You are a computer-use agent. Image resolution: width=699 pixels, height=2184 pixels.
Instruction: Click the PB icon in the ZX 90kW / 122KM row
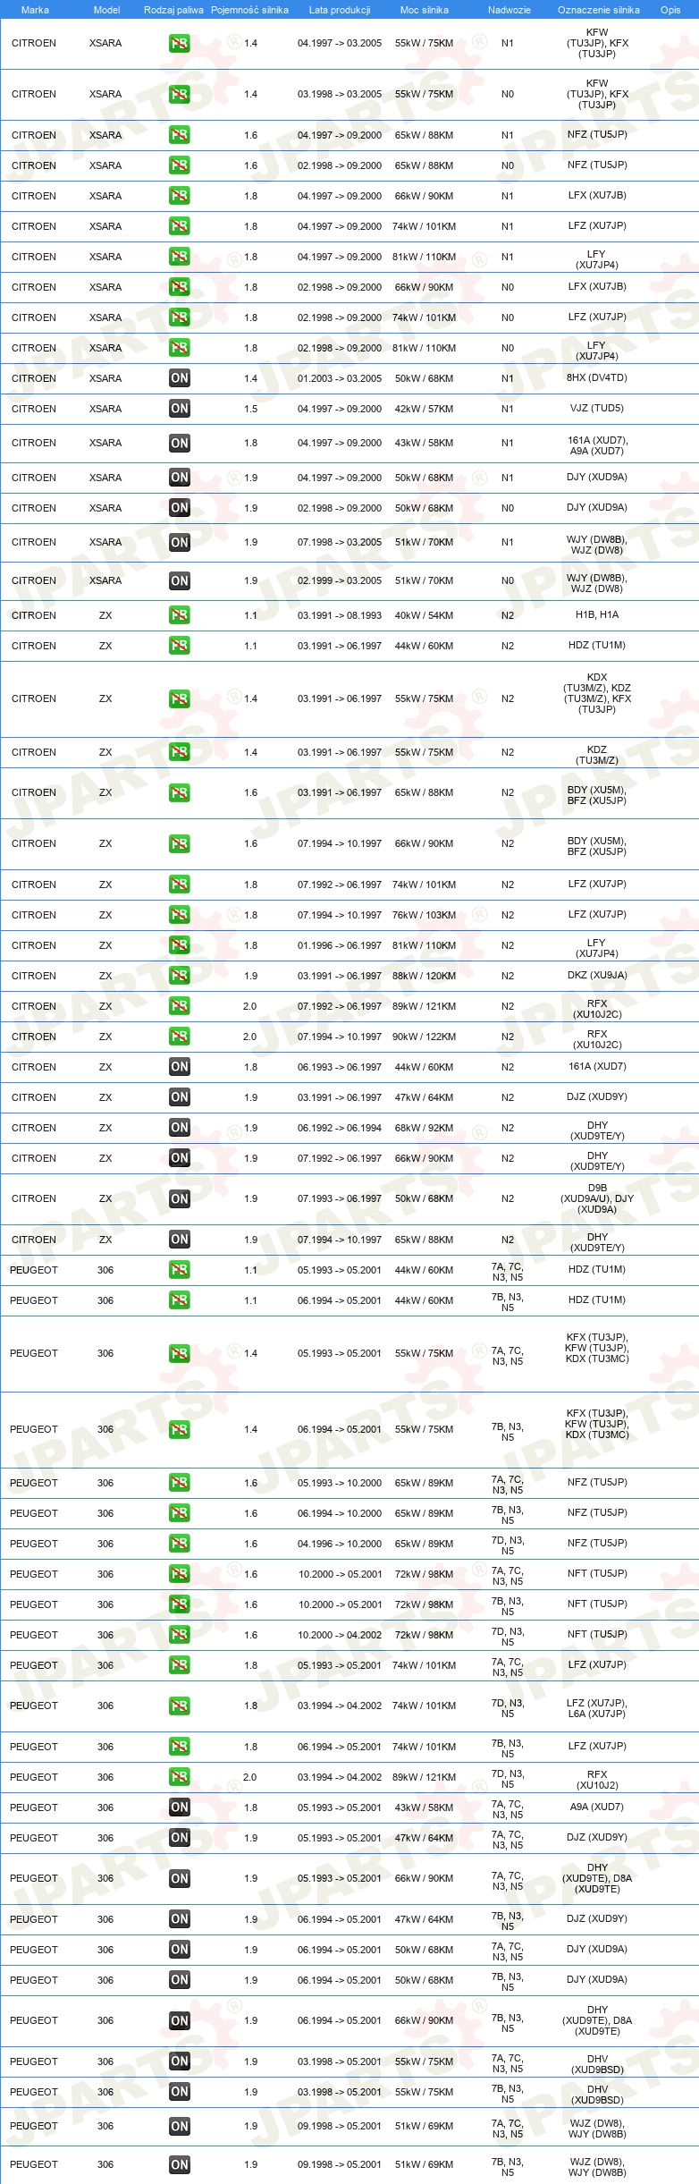point(180,1037)
